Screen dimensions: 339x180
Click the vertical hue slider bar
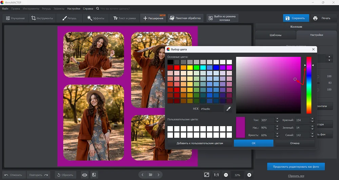(x=309, y=85)
